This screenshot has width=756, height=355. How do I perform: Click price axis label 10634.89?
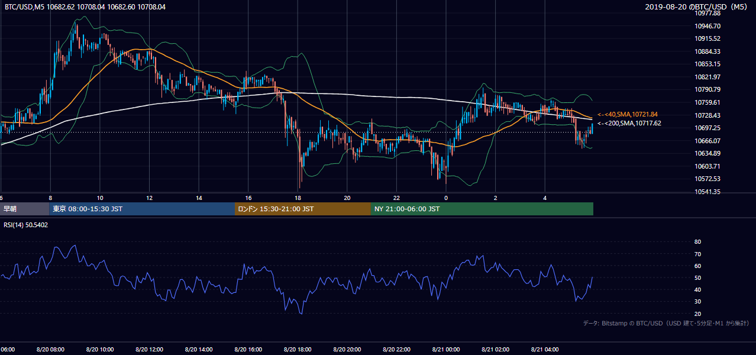point(707,153)
